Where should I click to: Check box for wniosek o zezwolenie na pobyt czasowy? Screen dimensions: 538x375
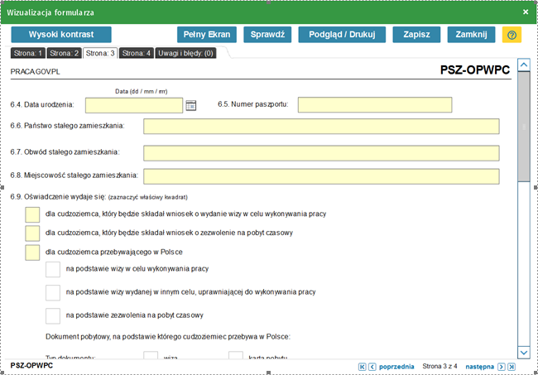(x=32, y=233)
